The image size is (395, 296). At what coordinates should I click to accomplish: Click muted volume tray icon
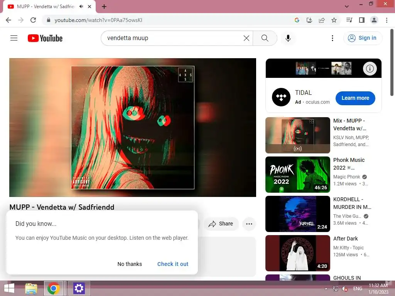click(345, 289)
